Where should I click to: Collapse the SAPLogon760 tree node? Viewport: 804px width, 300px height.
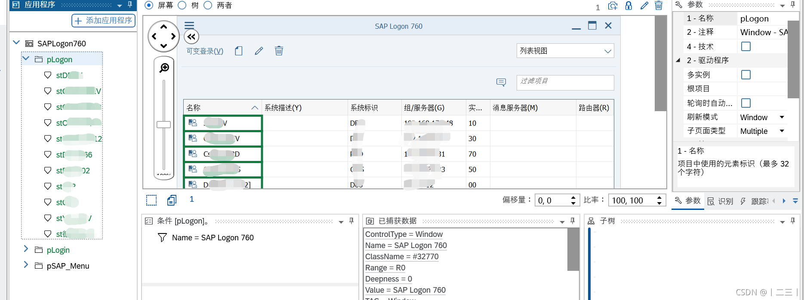[16, 42]
